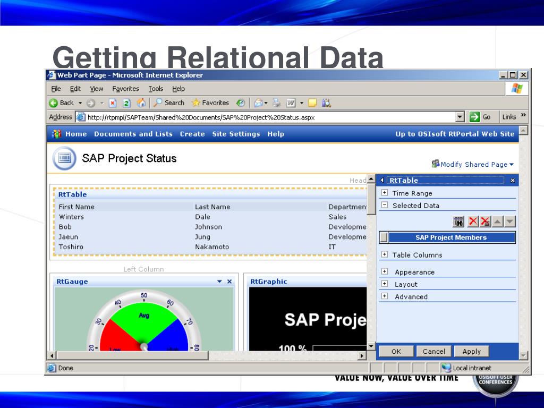Click the Create link in the navigation bar

192,134
